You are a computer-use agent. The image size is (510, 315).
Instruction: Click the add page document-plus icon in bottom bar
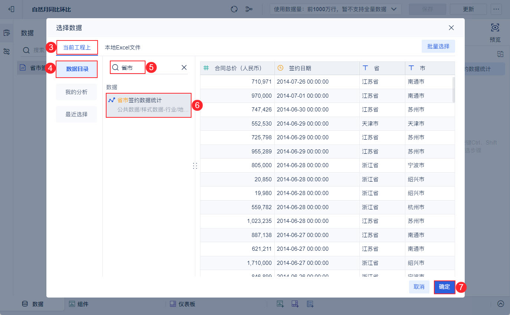click(310, 304)
